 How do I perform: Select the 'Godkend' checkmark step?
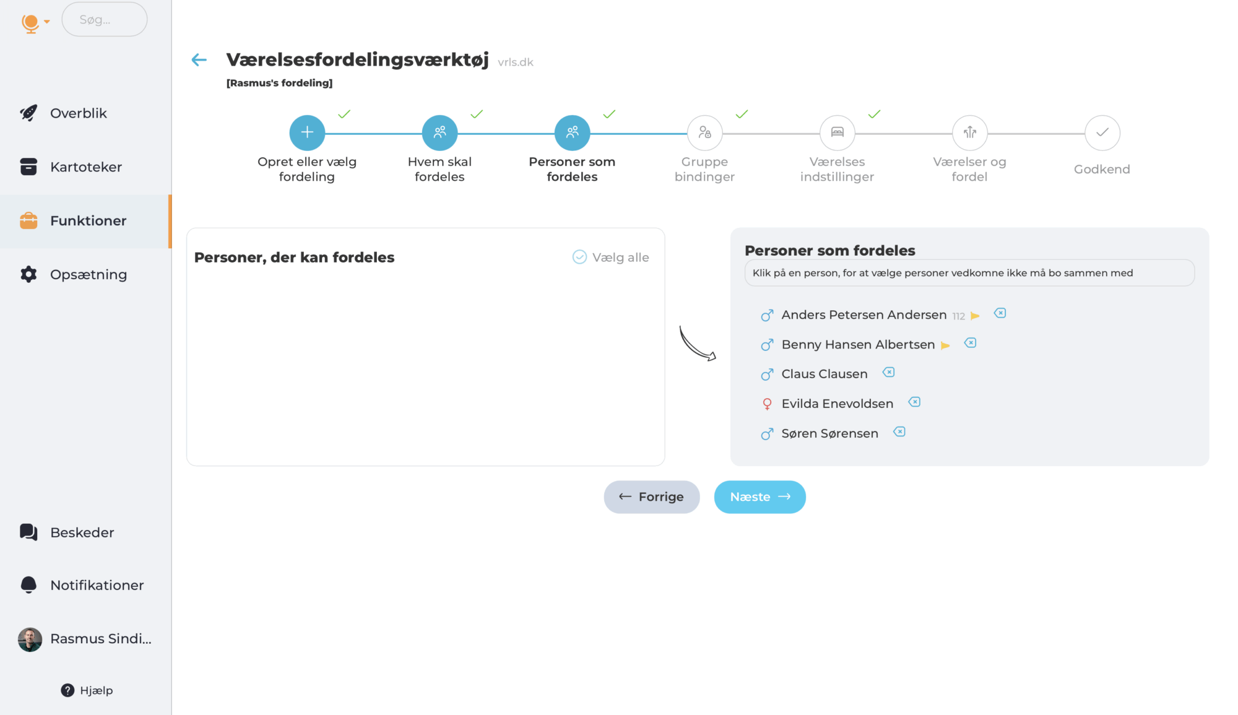(x=1102, y=132)
